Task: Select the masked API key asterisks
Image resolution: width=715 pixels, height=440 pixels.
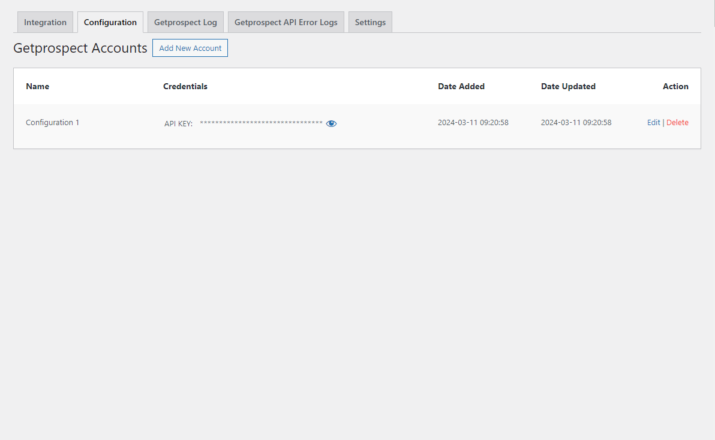Action: [x=262, y=123]
